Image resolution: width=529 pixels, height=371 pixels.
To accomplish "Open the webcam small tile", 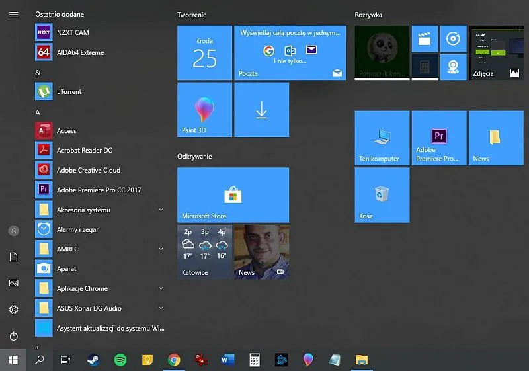I will 453,67.
